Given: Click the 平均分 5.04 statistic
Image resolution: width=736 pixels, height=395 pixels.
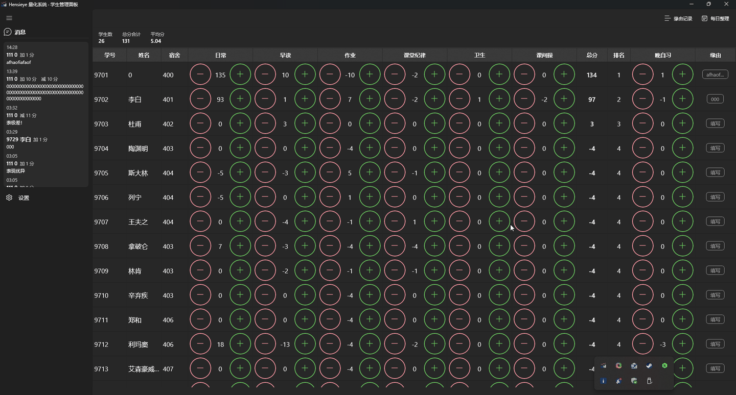Looking at the screenshot, I should (x=157, y=38).
